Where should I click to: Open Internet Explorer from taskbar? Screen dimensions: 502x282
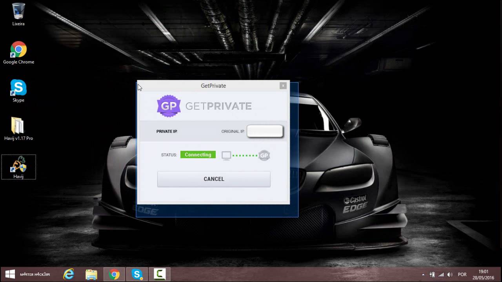click(69, 274)
